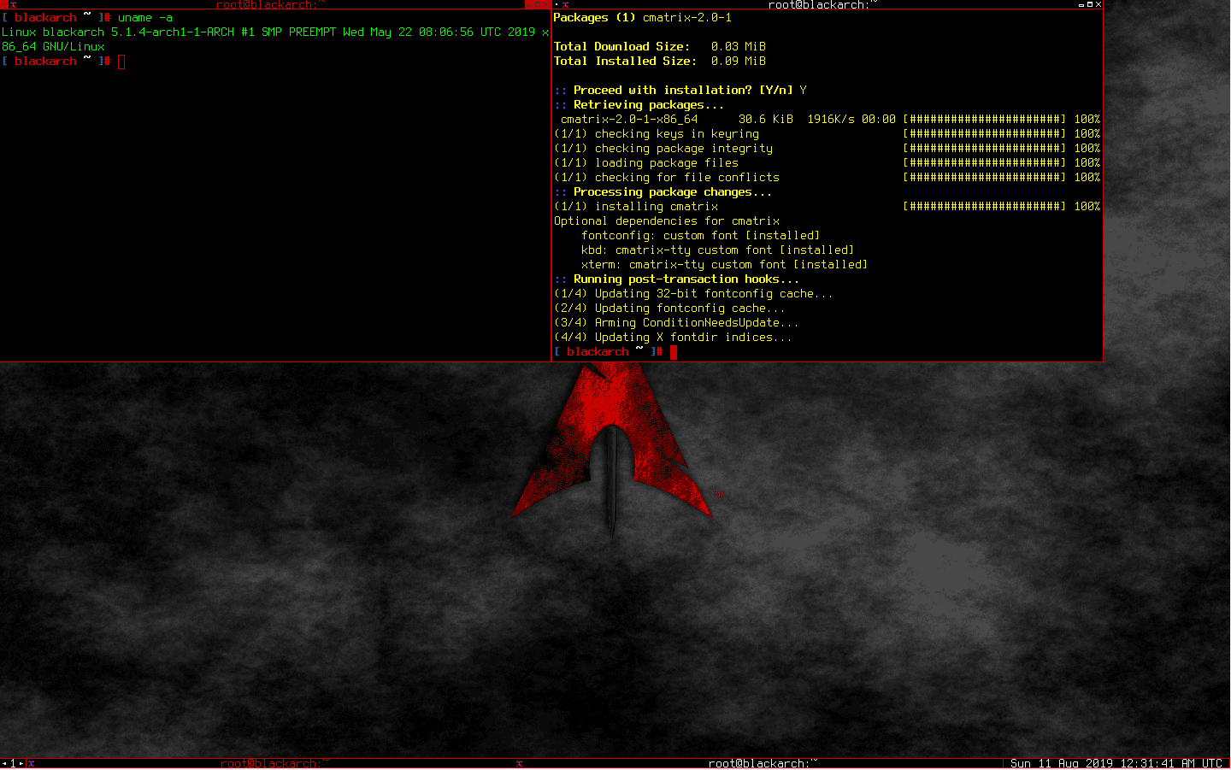Viewport: 1231px width, 770px height.
Task: Click the progress bar for 'installing cmatrix'
Action: pos(985,207)
